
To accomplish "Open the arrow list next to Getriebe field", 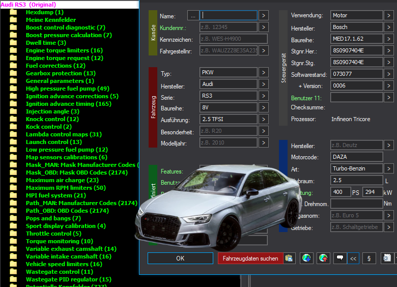I will click(389, 227).
